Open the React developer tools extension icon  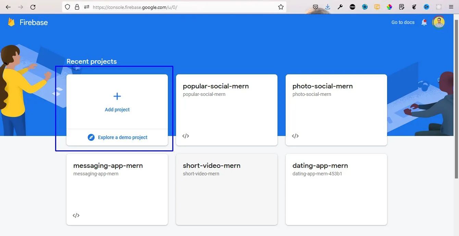click(439, 7)
